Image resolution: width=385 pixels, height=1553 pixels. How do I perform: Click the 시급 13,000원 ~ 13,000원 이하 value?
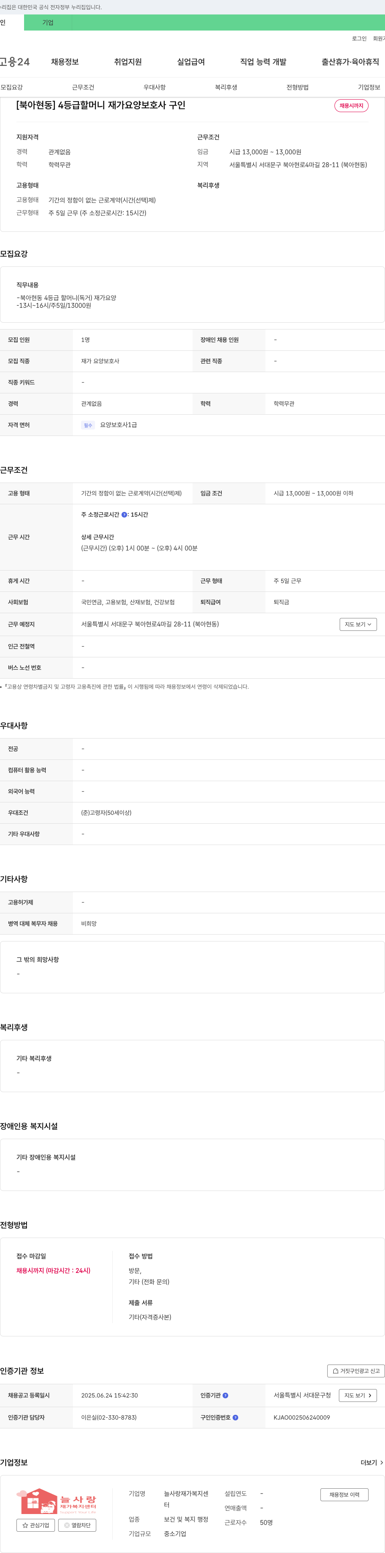[x=314, y=493]
